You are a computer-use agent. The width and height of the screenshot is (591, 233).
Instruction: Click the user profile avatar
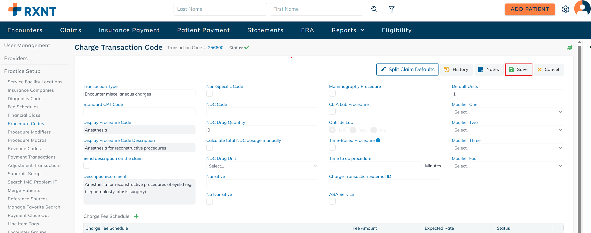pyautogui.click(x=582, y=9)
